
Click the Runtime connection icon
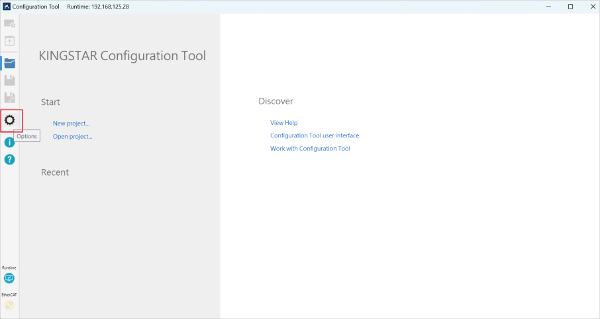tap(9, 279)
